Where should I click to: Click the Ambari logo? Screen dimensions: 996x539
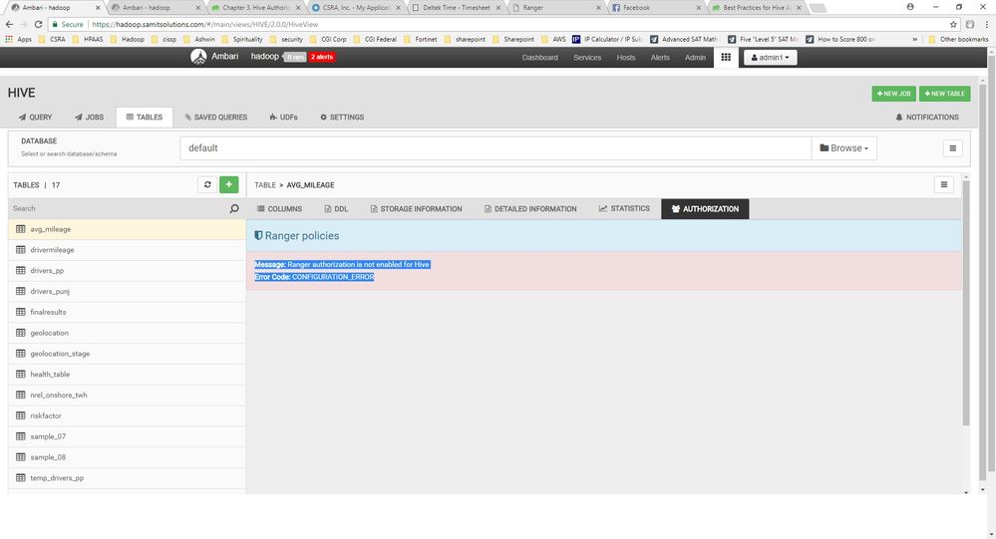(198, 57)
